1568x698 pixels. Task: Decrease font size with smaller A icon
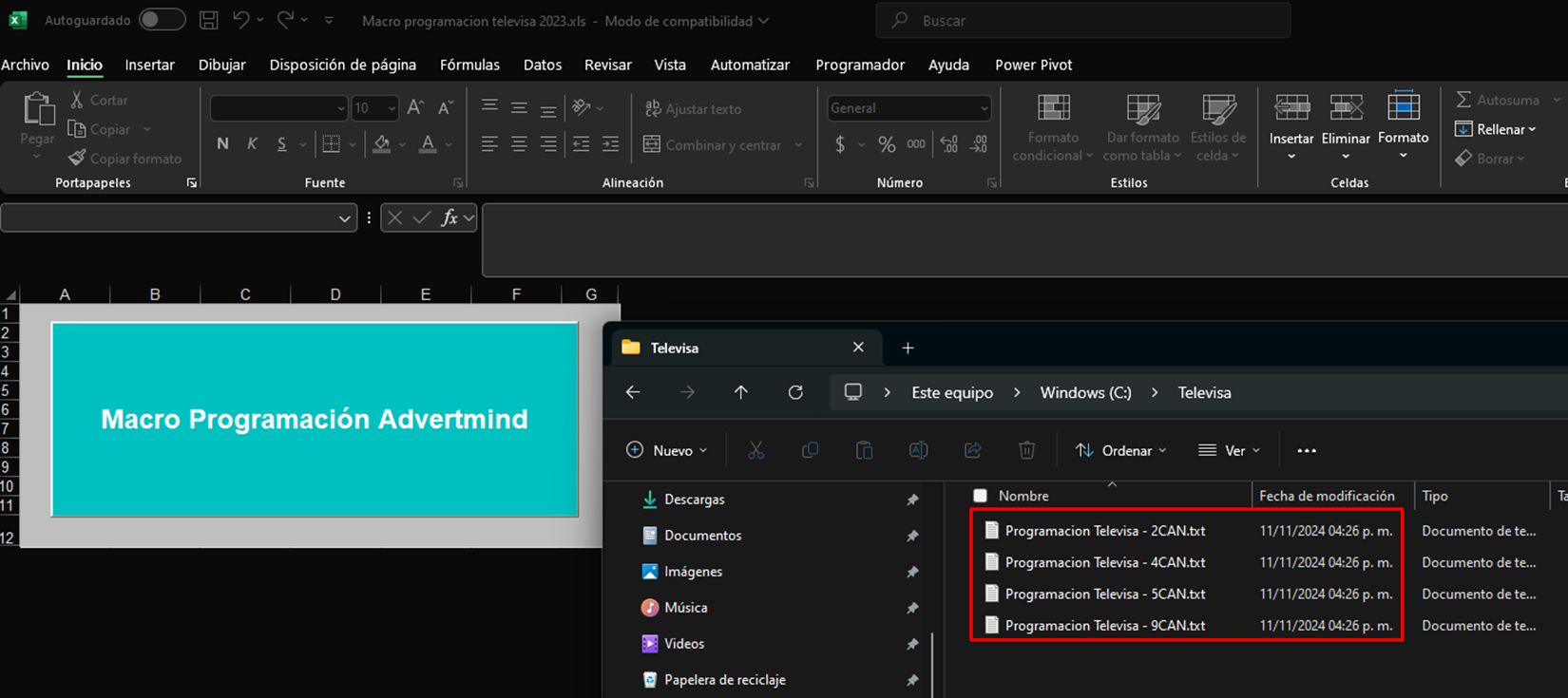445,107
